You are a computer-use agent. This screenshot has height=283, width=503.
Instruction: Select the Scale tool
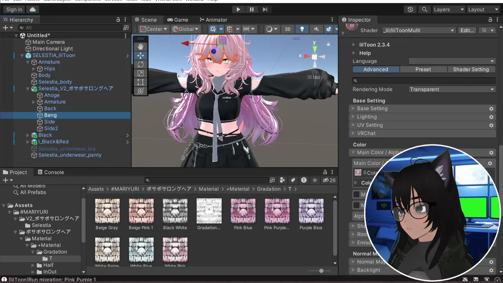tap(140, 74)
